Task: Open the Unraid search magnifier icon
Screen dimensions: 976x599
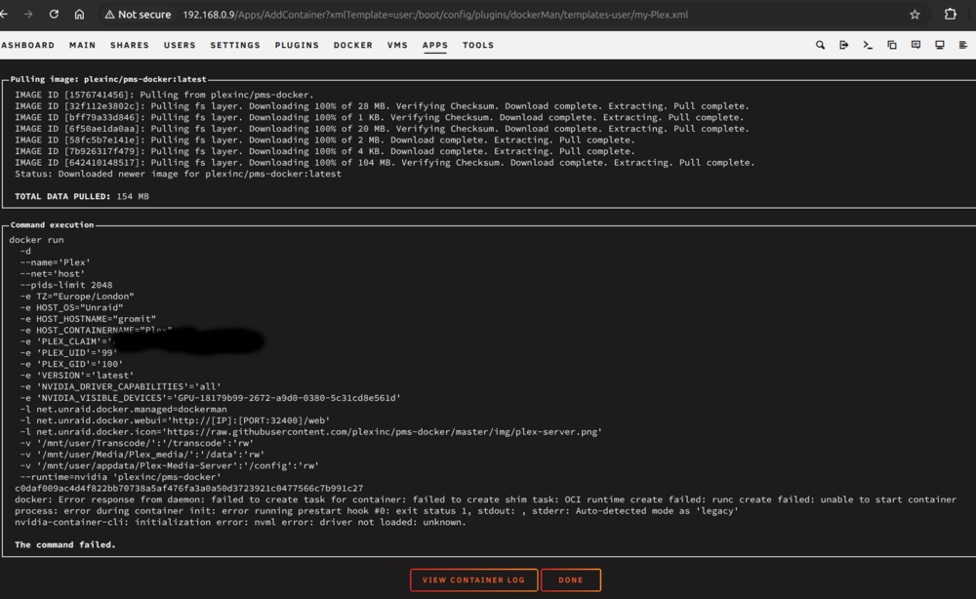Action: point(821,45)
